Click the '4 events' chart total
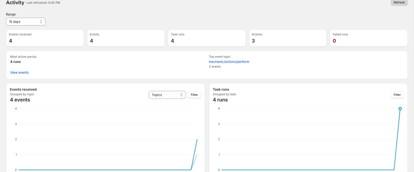 pyautogui.click(x=20, y=100)
